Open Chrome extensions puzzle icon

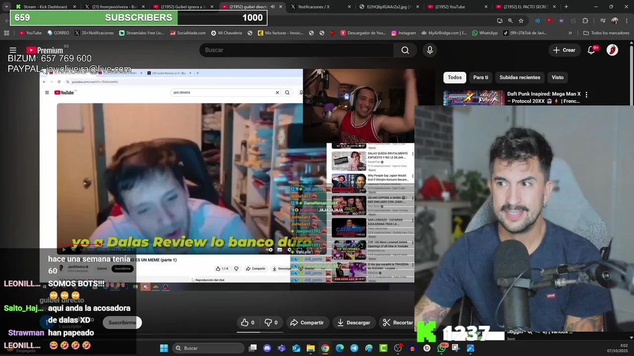tap(585, 21)
